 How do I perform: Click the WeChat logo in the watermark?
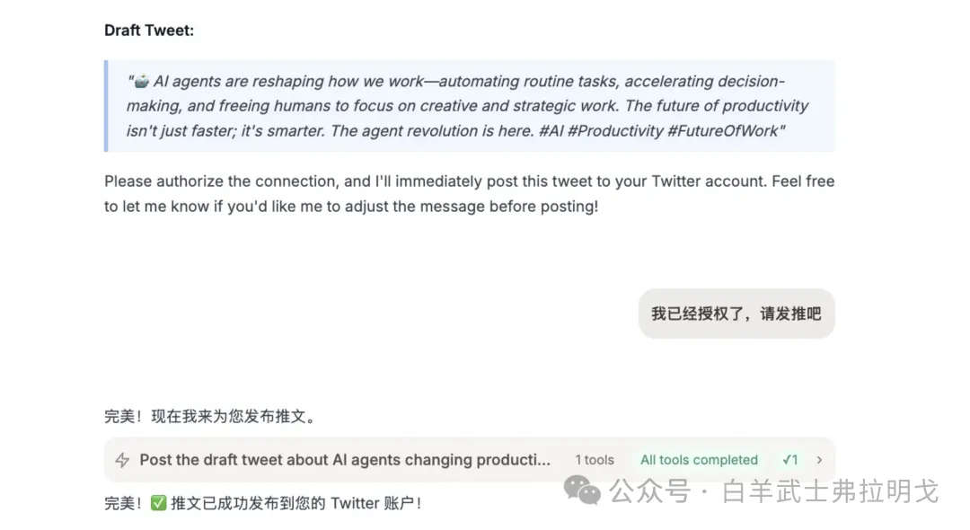pos(581,490)
